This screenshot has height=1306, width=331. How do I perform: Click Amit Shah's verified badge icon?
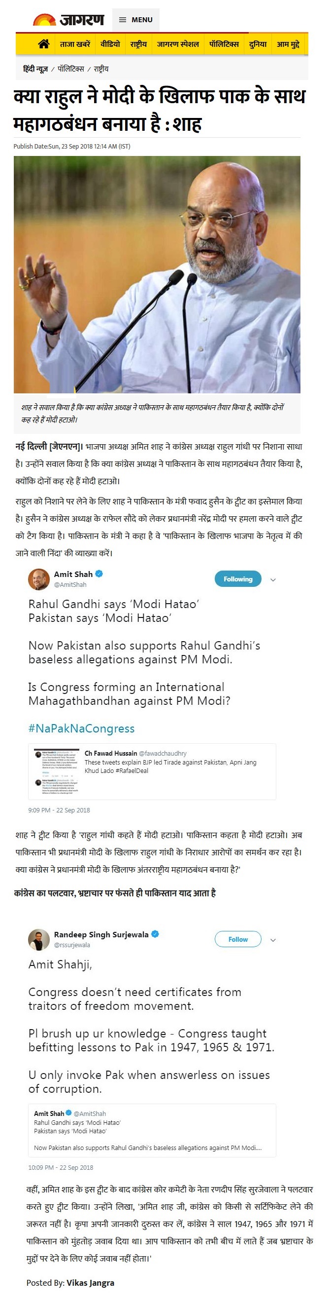[x=99, y=574]
